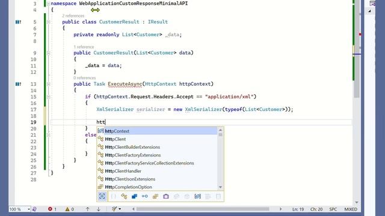The image size is (385, 216).
Task: Collapse the namespace block at line 3
Action: click(x=48, y=4)
